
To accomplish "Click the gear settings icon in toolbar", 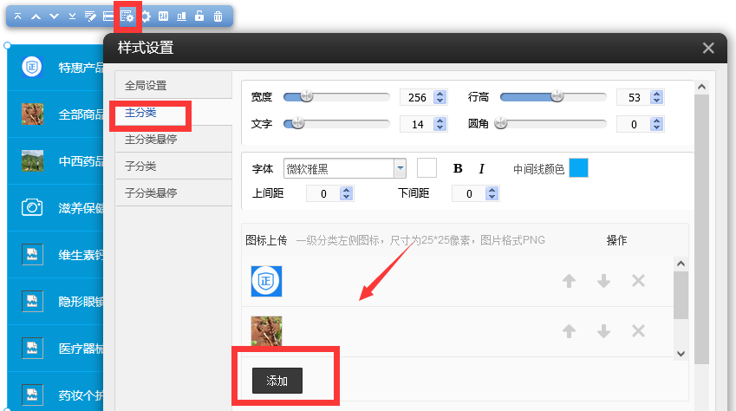I will coord(146,16).
